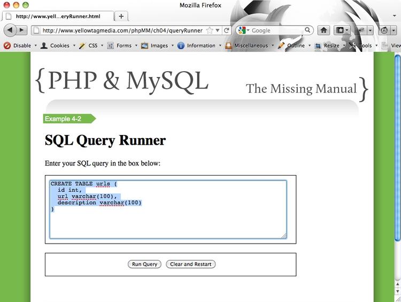This screenshot has width=401, height=302.
Task: Click the 'Enter your SQL query' instruction text
Action: point(103,163)
